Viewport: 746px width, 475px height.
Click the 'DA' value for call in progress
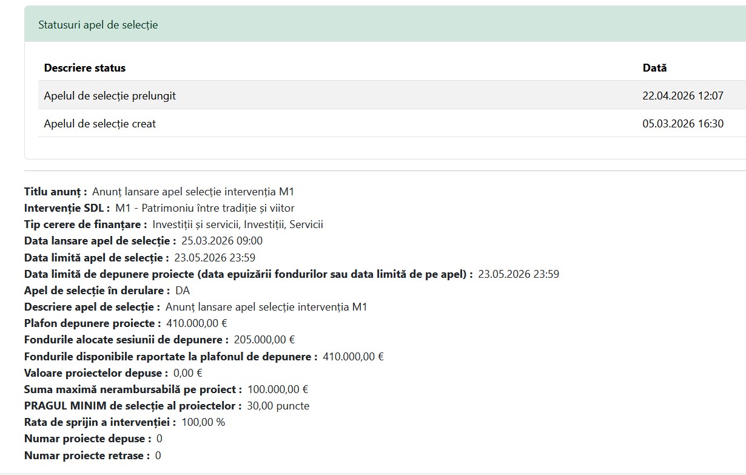(183, 291)
